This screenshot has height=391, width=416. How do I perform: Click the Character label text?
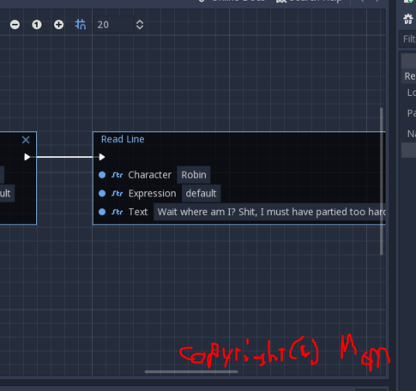(149, 175)
